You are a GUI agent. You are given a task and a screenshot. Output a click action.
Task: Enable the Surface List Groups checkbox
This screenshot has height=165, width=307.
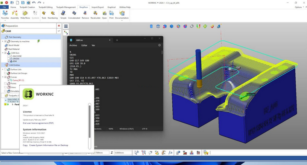6,73
